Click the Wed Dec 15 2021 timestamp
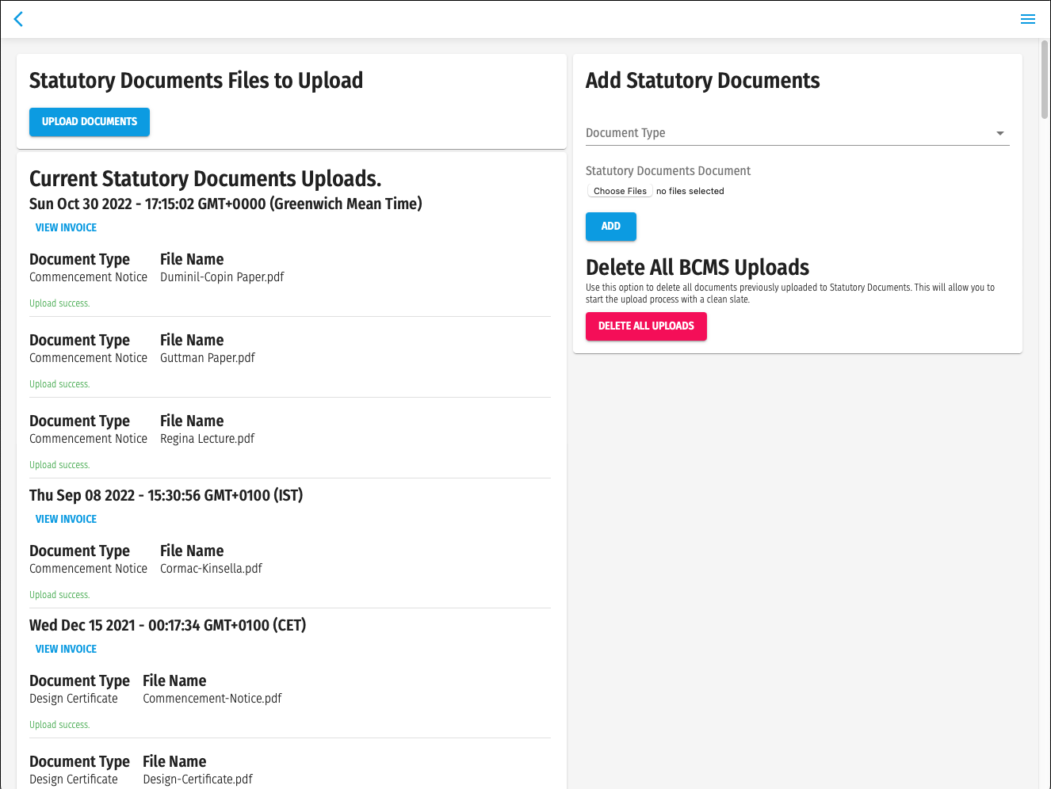The width and height of the screenshot is (1051, 789). pos(168,625)
